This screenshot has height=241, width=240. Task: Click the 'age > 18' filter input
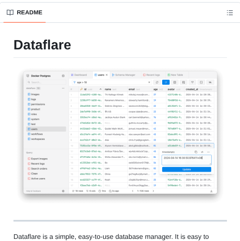(112, 82)
